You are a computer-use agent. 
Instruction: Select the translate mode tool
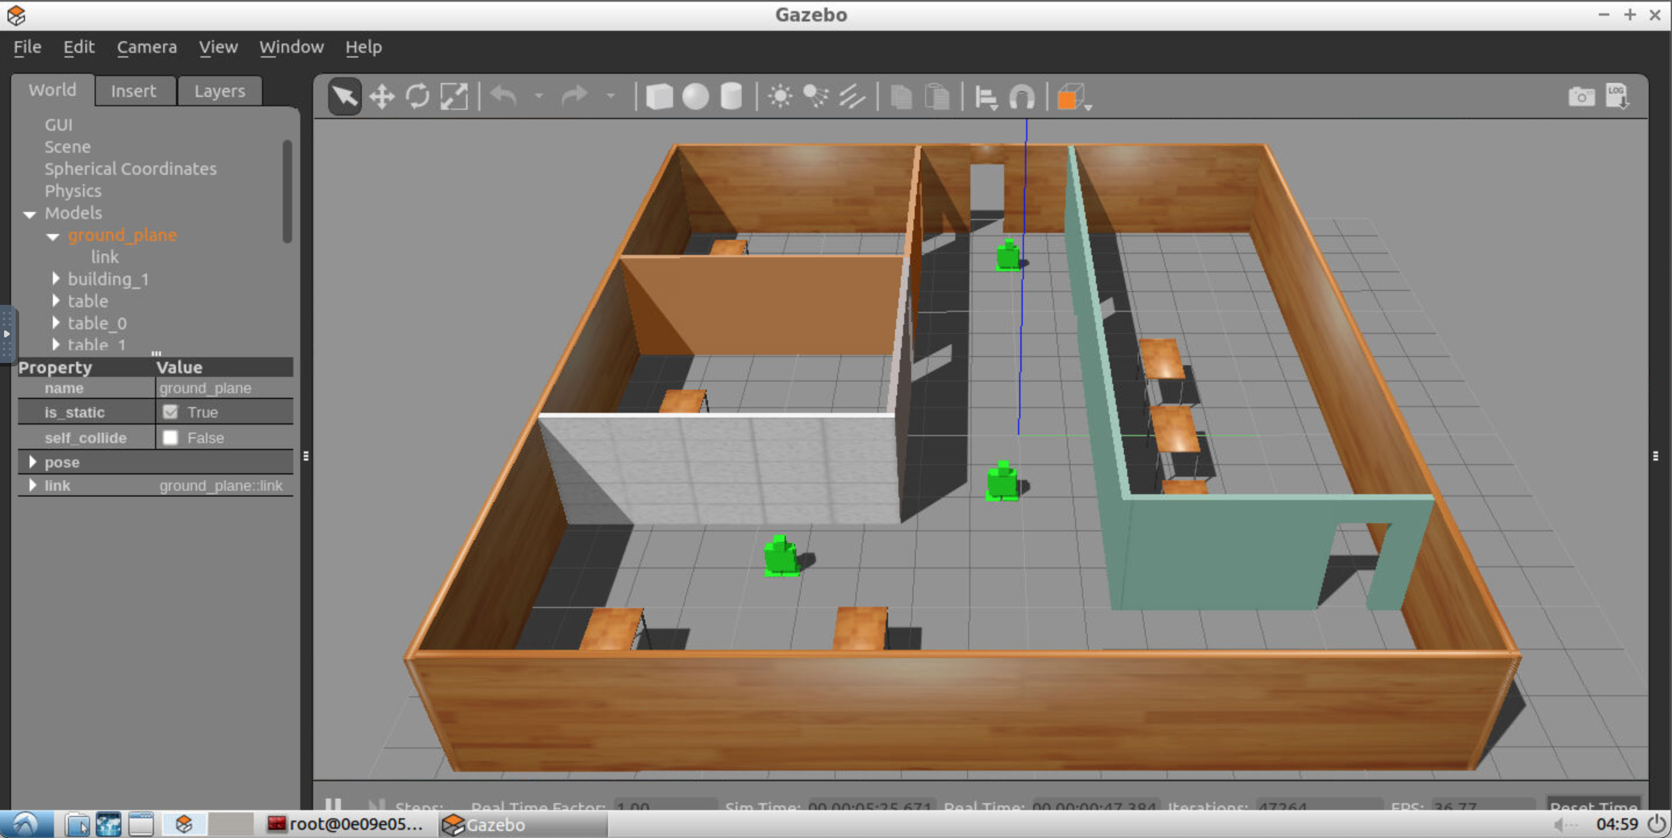(382, 98)
